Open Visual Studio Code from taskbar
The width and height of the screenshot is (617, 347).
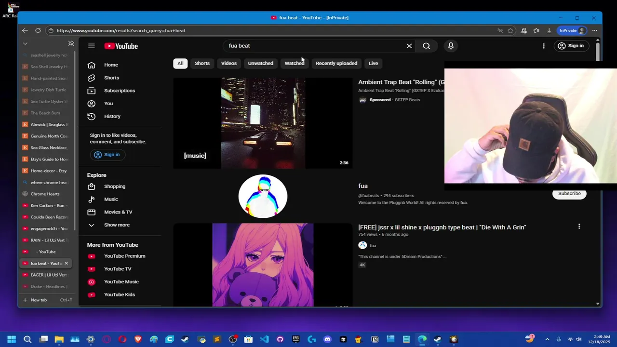(264, 339)
